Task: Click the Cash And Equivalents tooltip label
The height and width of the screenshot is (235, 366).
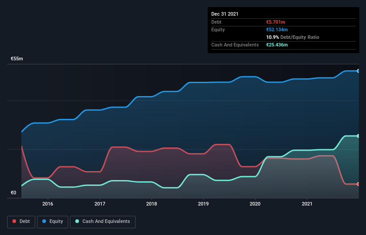Action: click(x=235, y=45)
